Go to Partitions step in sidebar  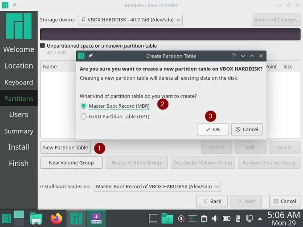point(19,98)
